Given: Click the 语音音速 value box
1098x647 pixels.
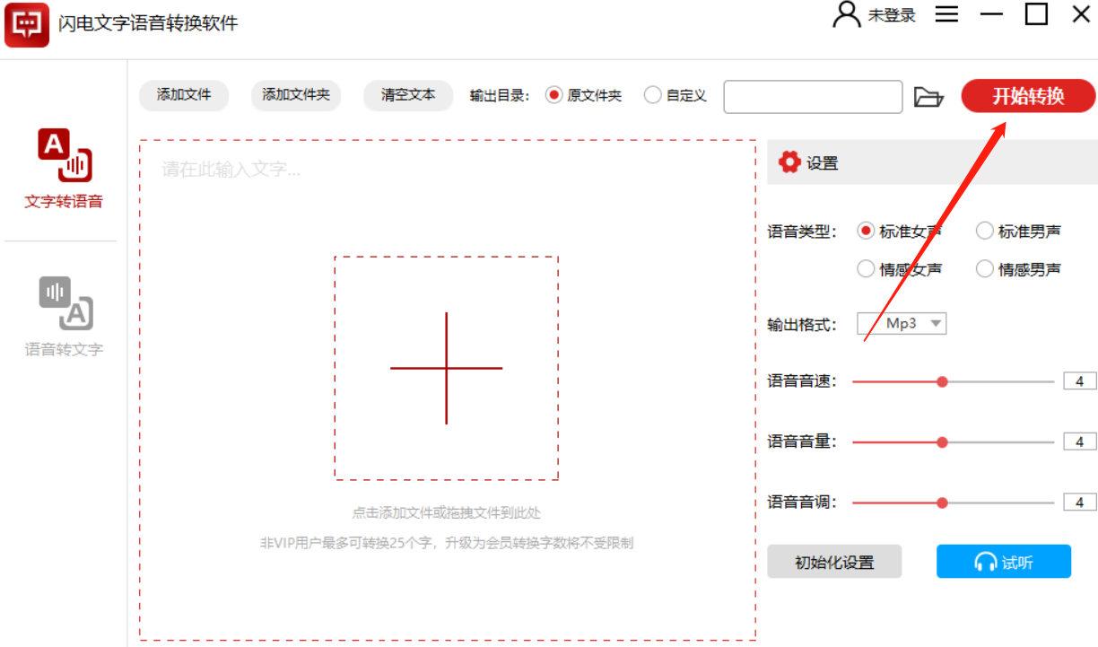Looking at the screenshot, I should (1080, 381).
